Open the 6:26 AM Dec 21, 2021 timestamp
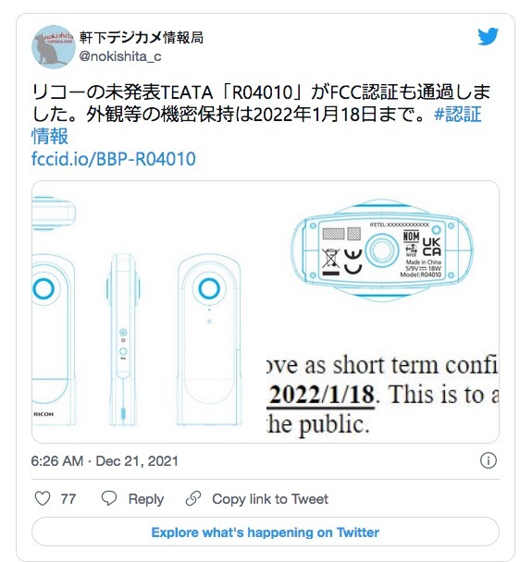 click(105, 461)
